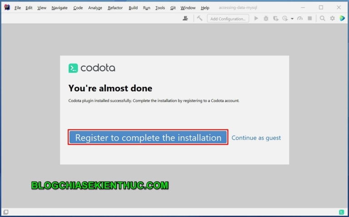Click the Stop square icon
This screenshot has height=217, width=349.
pos(310,19)
